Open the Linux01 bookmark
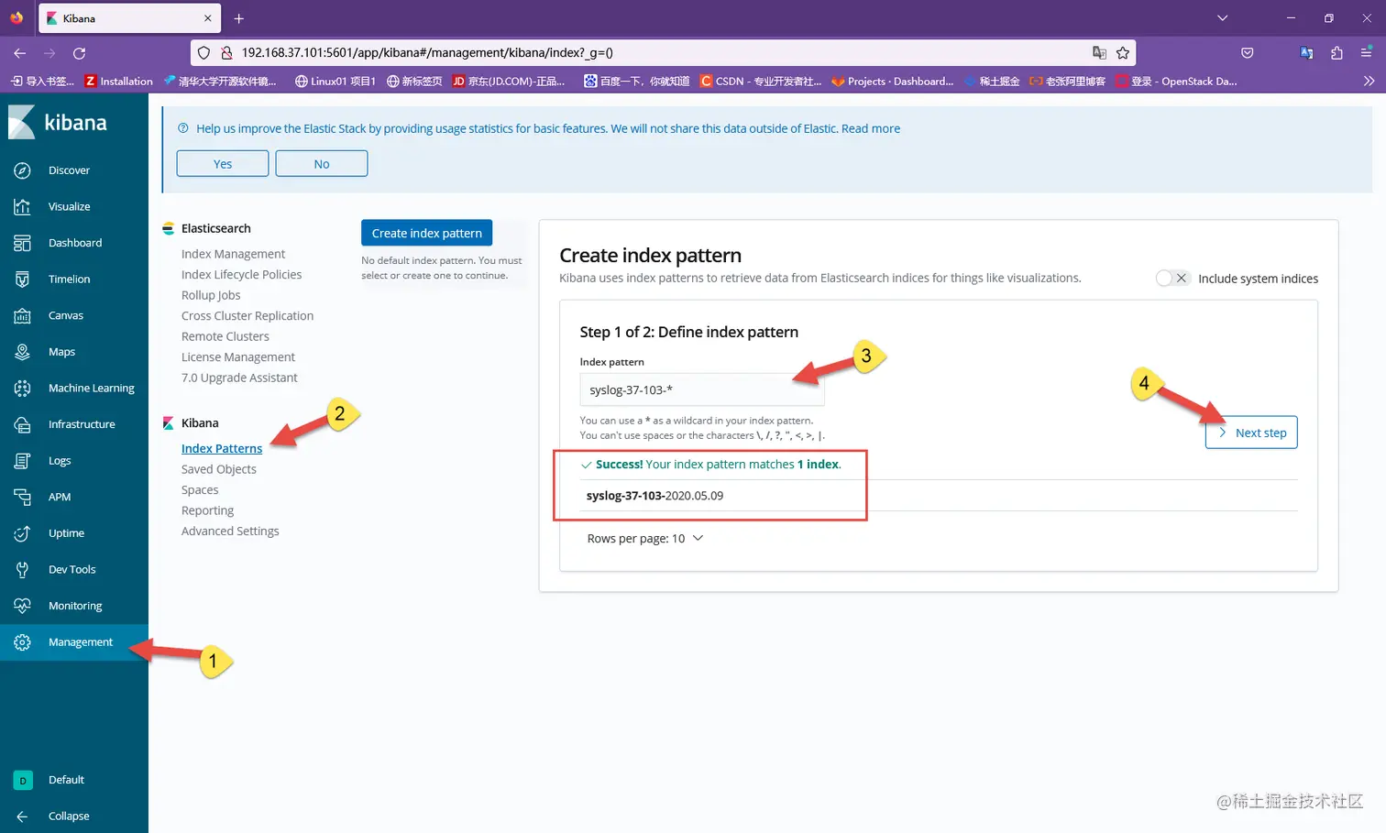 pyautogui.click(x=335, y=81)
